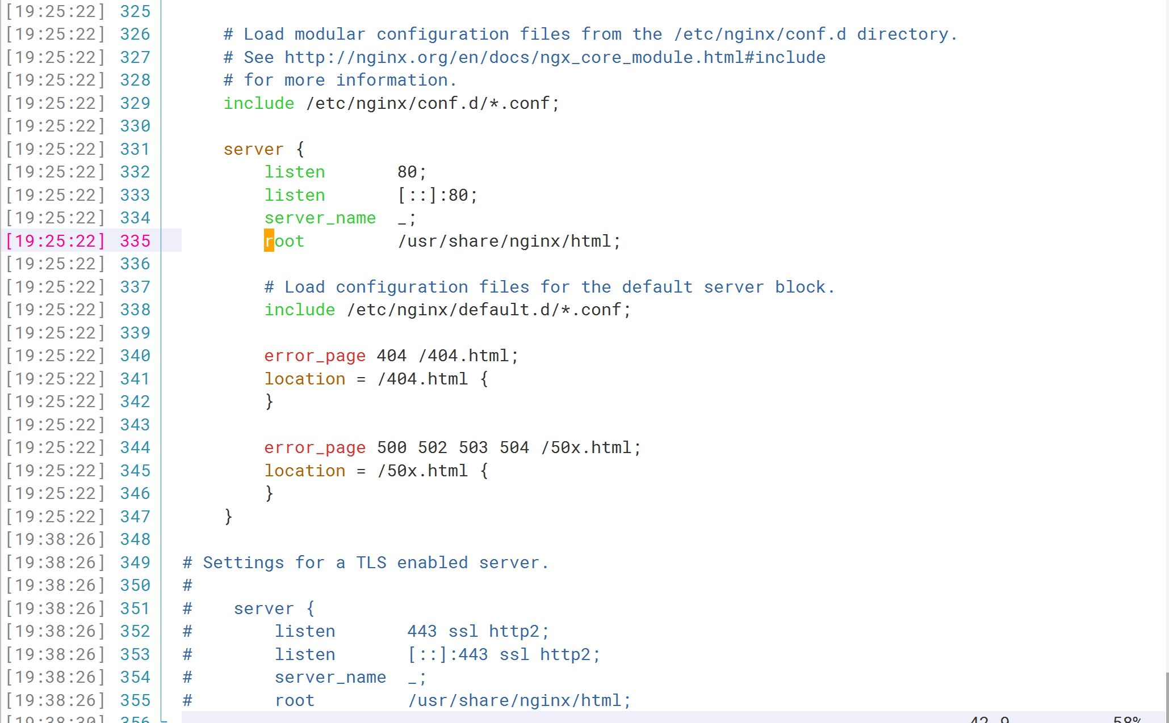Click closing brace on line 346

269,493
